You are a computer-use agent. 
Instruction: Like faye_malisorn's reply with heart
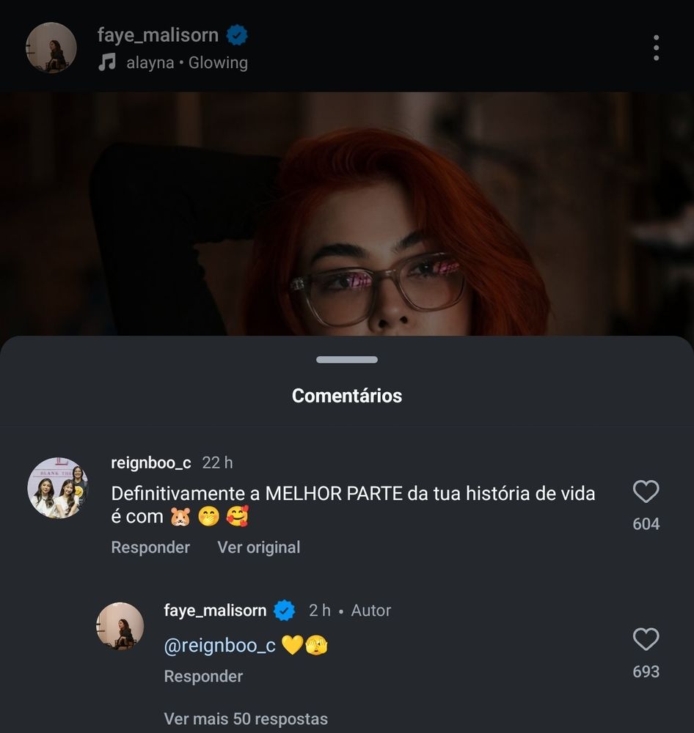[646, 639]
